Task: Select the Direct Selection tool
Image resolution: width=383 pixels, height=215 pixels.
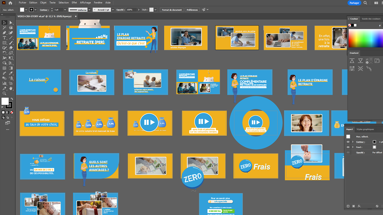Action: pos(10,22)
